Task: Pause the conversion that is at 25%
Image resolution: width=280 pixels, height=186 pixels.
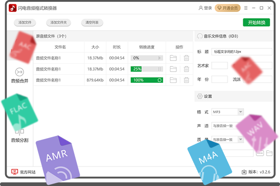Action: (160, 69)
